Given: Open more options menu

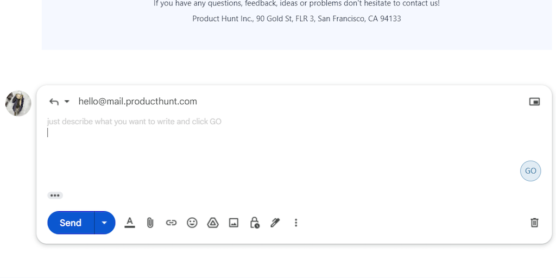Looking at the screenshot, I should (296, 223).
